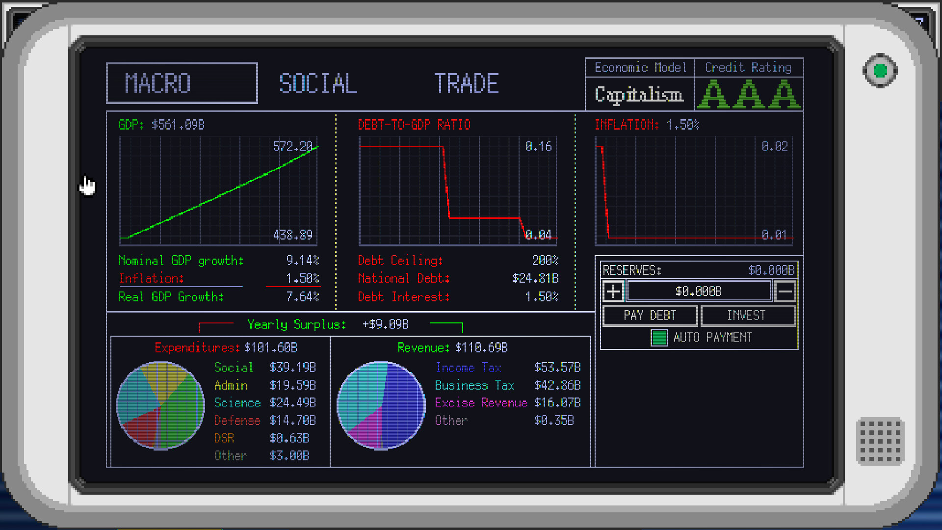The image size is (942, 530).
Task: Click the Invest button
Action: (747, 316)
